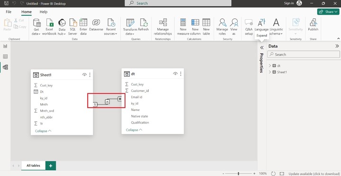
Task: Select Cust_key field in Sheet1
Action: (46, 85)
